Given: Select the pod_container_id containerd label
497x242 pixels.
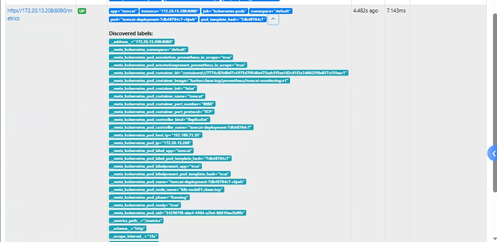Looking at the screenshot, I should coord(229,73).
